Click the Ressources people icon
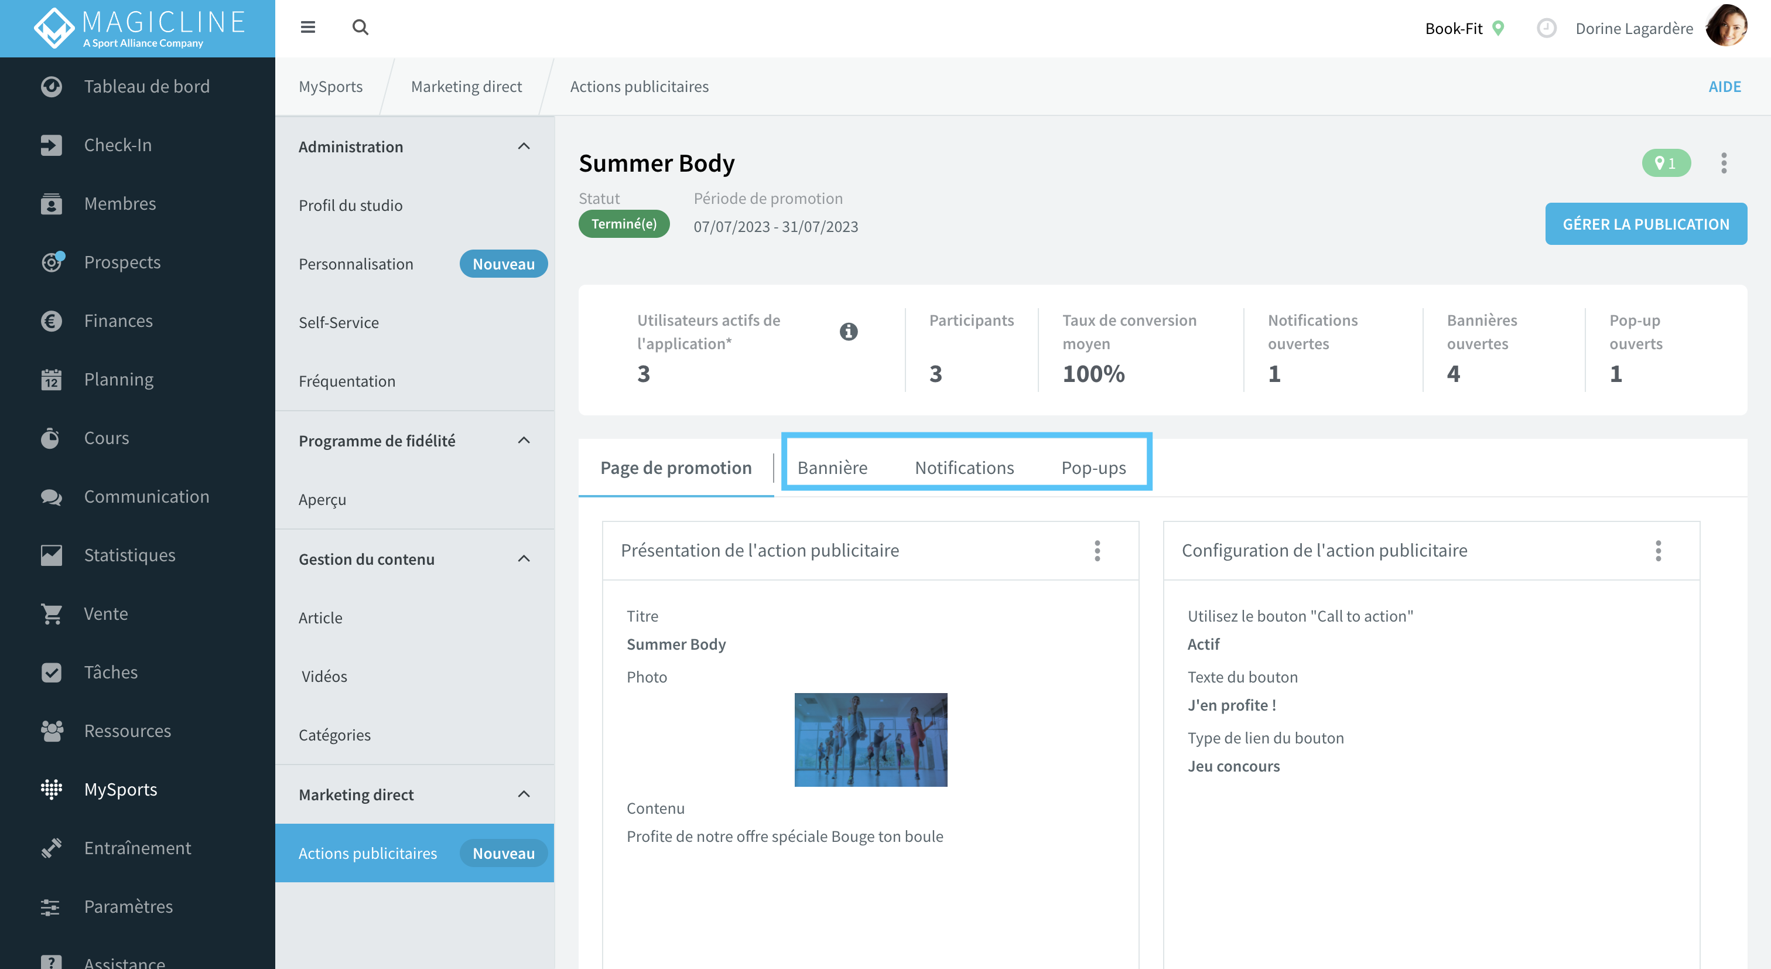This screenshot has width=1771, height=969. [52, 731]
